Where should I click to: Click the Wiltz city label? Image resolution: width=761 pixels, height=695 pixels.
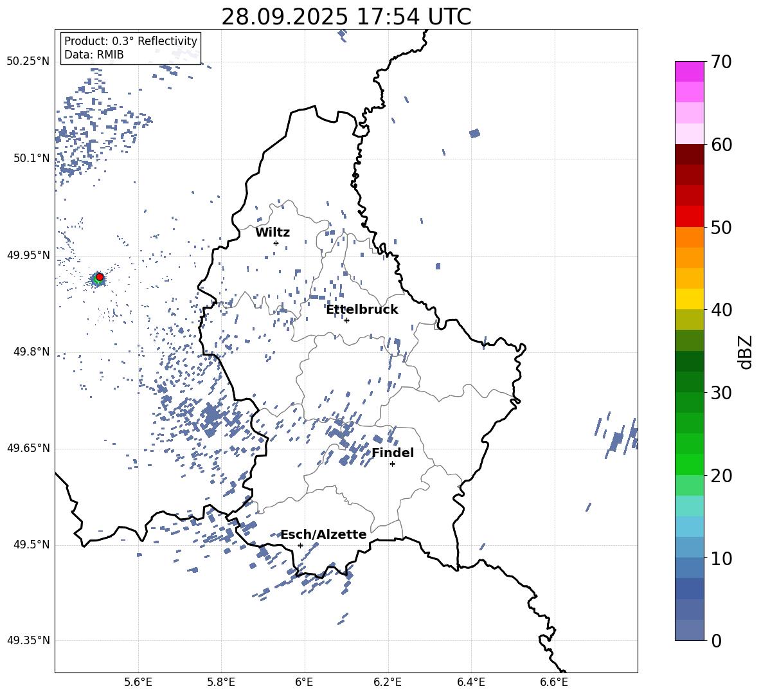point(273,233)
